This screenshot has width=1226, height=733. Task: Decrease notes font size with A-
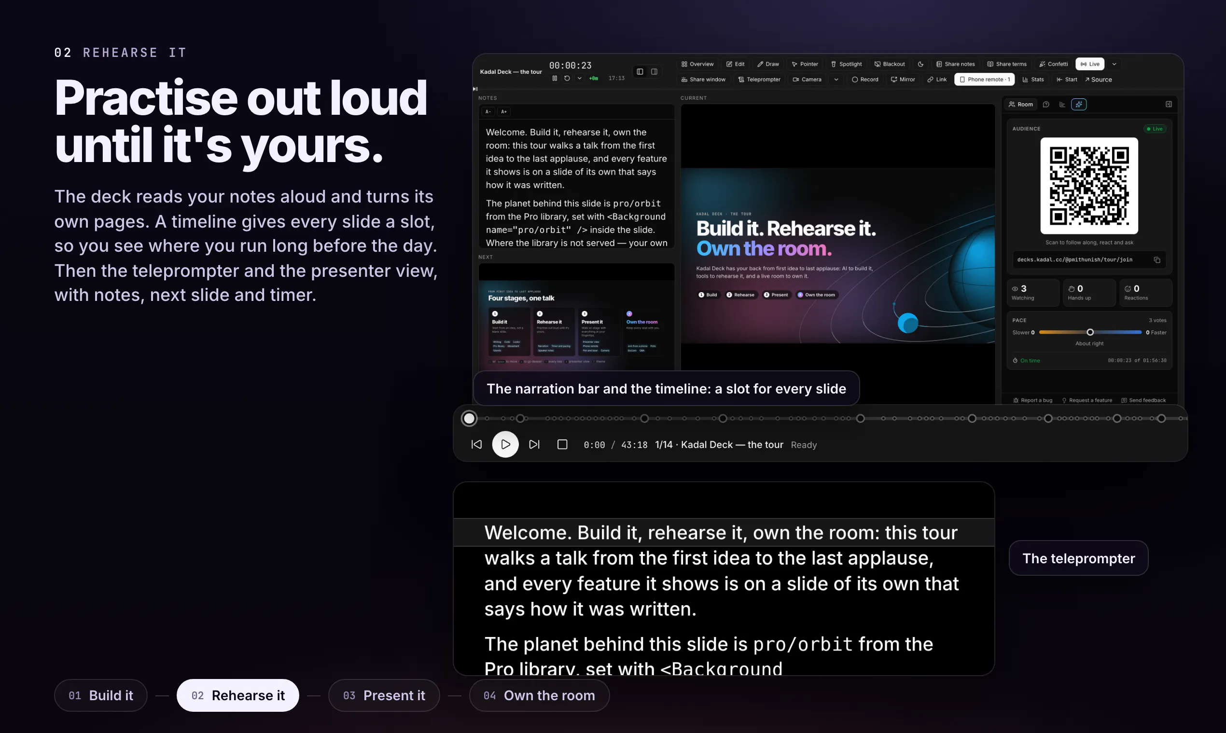(x=488, y=111)
